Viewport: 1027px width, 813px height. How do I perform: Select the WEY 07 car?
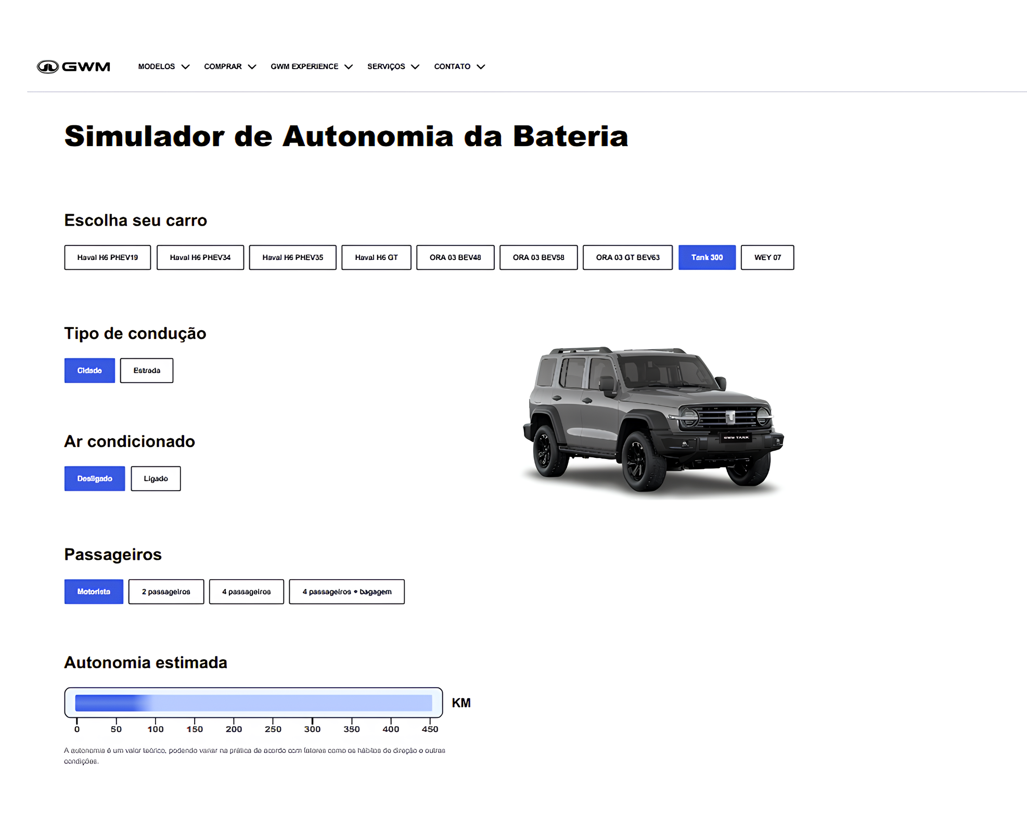tap(767, 257)
